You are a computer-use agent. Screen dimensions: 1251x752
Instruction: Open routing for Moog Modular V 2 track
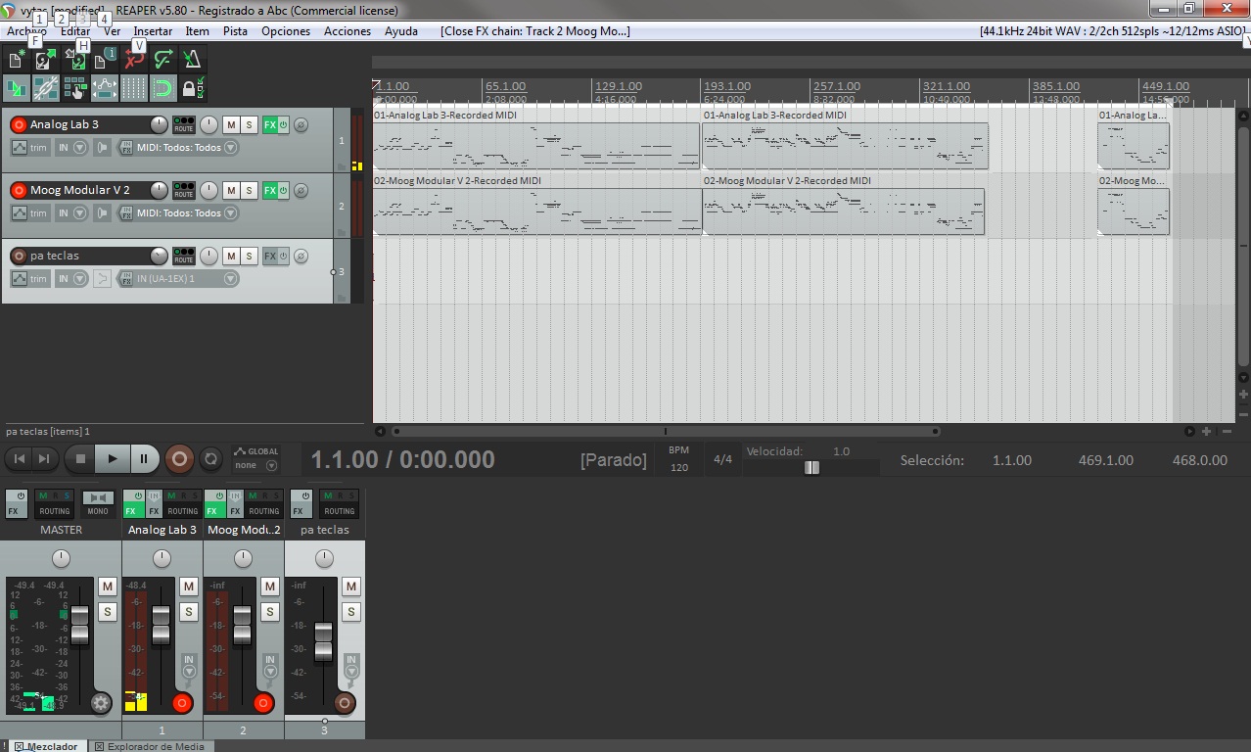[x=183, y=190]
